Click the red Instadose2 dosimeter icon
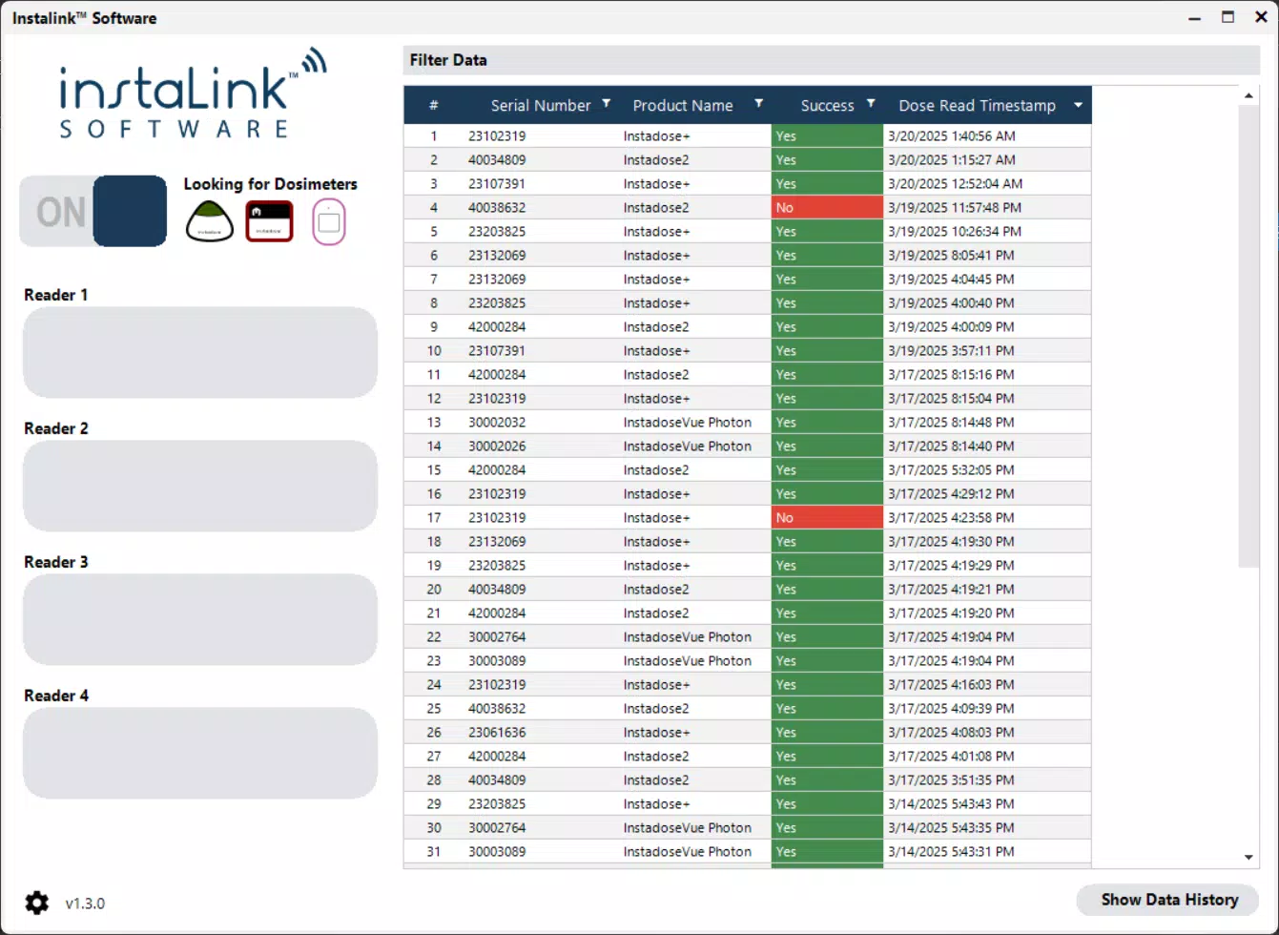1279x935 pixels. (270, 221)
